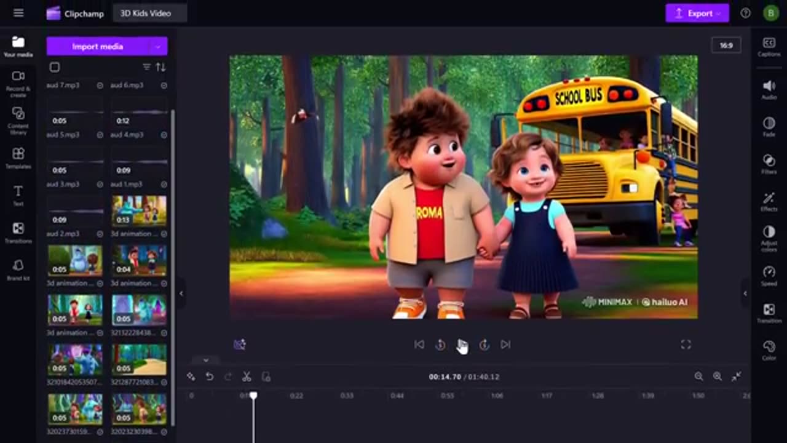Split the clip with the scissors tool
The image size is (787, 443).
[247, 377]
